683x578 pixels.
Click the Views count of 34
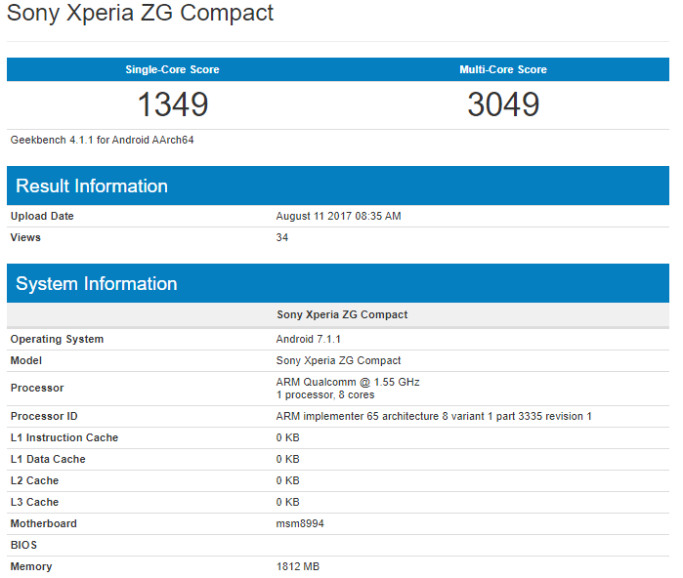(x=282, y=237)
